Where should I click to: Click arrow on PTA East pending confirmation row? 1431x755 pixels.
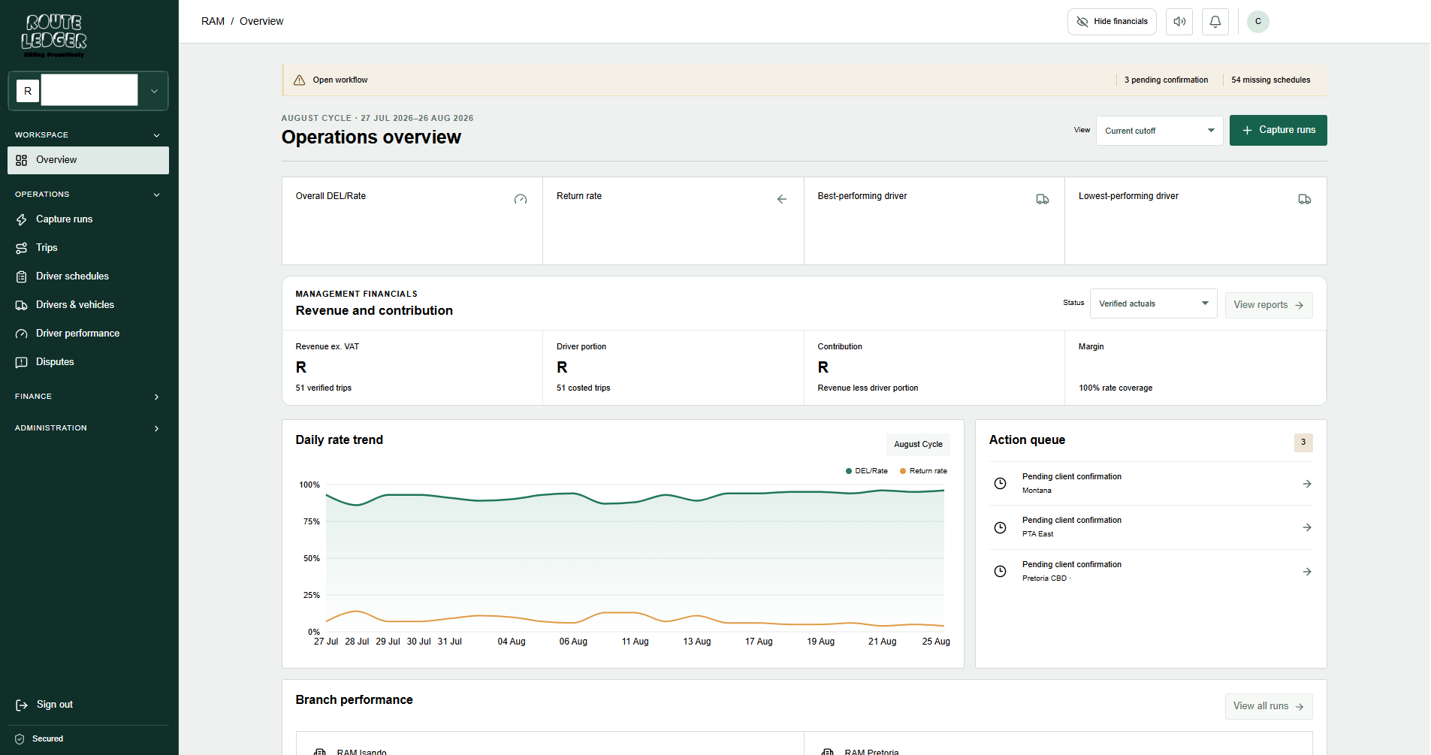click(x=1307, y=527)
